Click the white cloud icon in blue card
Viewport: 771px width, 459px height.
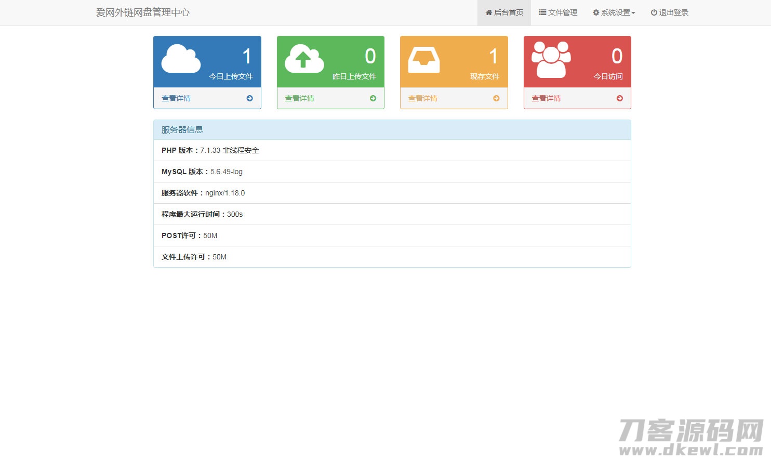(x=181, y=59)
